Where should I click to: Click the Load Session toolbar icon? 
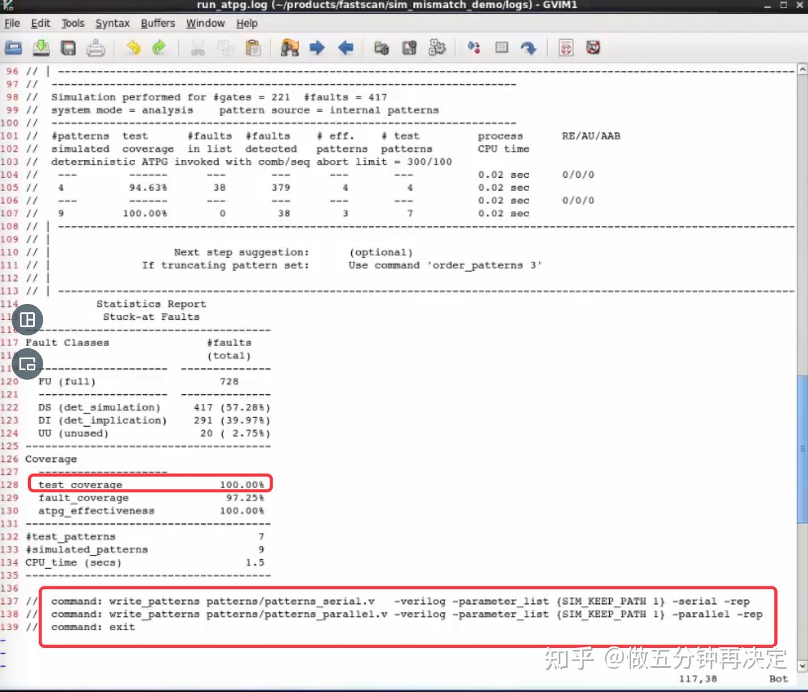382,48
